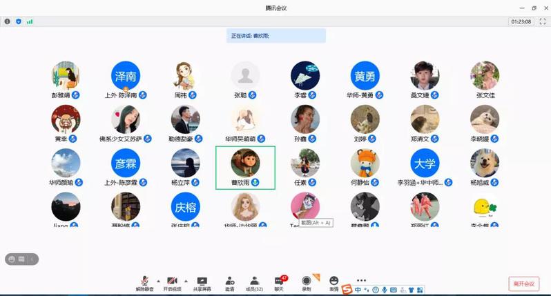Open the 成员(32) members list
551x296 pixels.
click(x=254, y=283)
